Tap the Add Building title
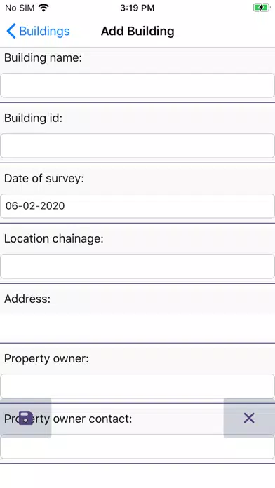Image resolution: width=275 pixels, height=488 pixels. tap(137, 31)
